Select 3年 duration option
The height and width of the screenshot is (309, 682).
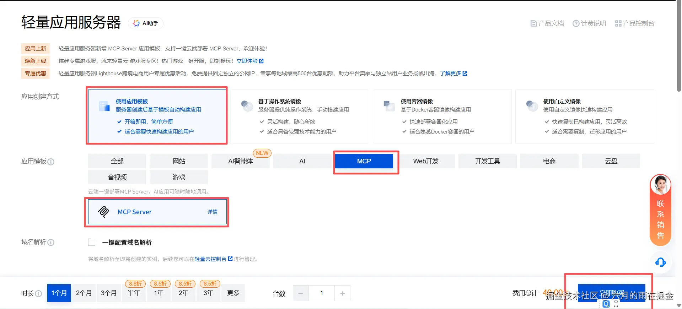tap(208, 293)
